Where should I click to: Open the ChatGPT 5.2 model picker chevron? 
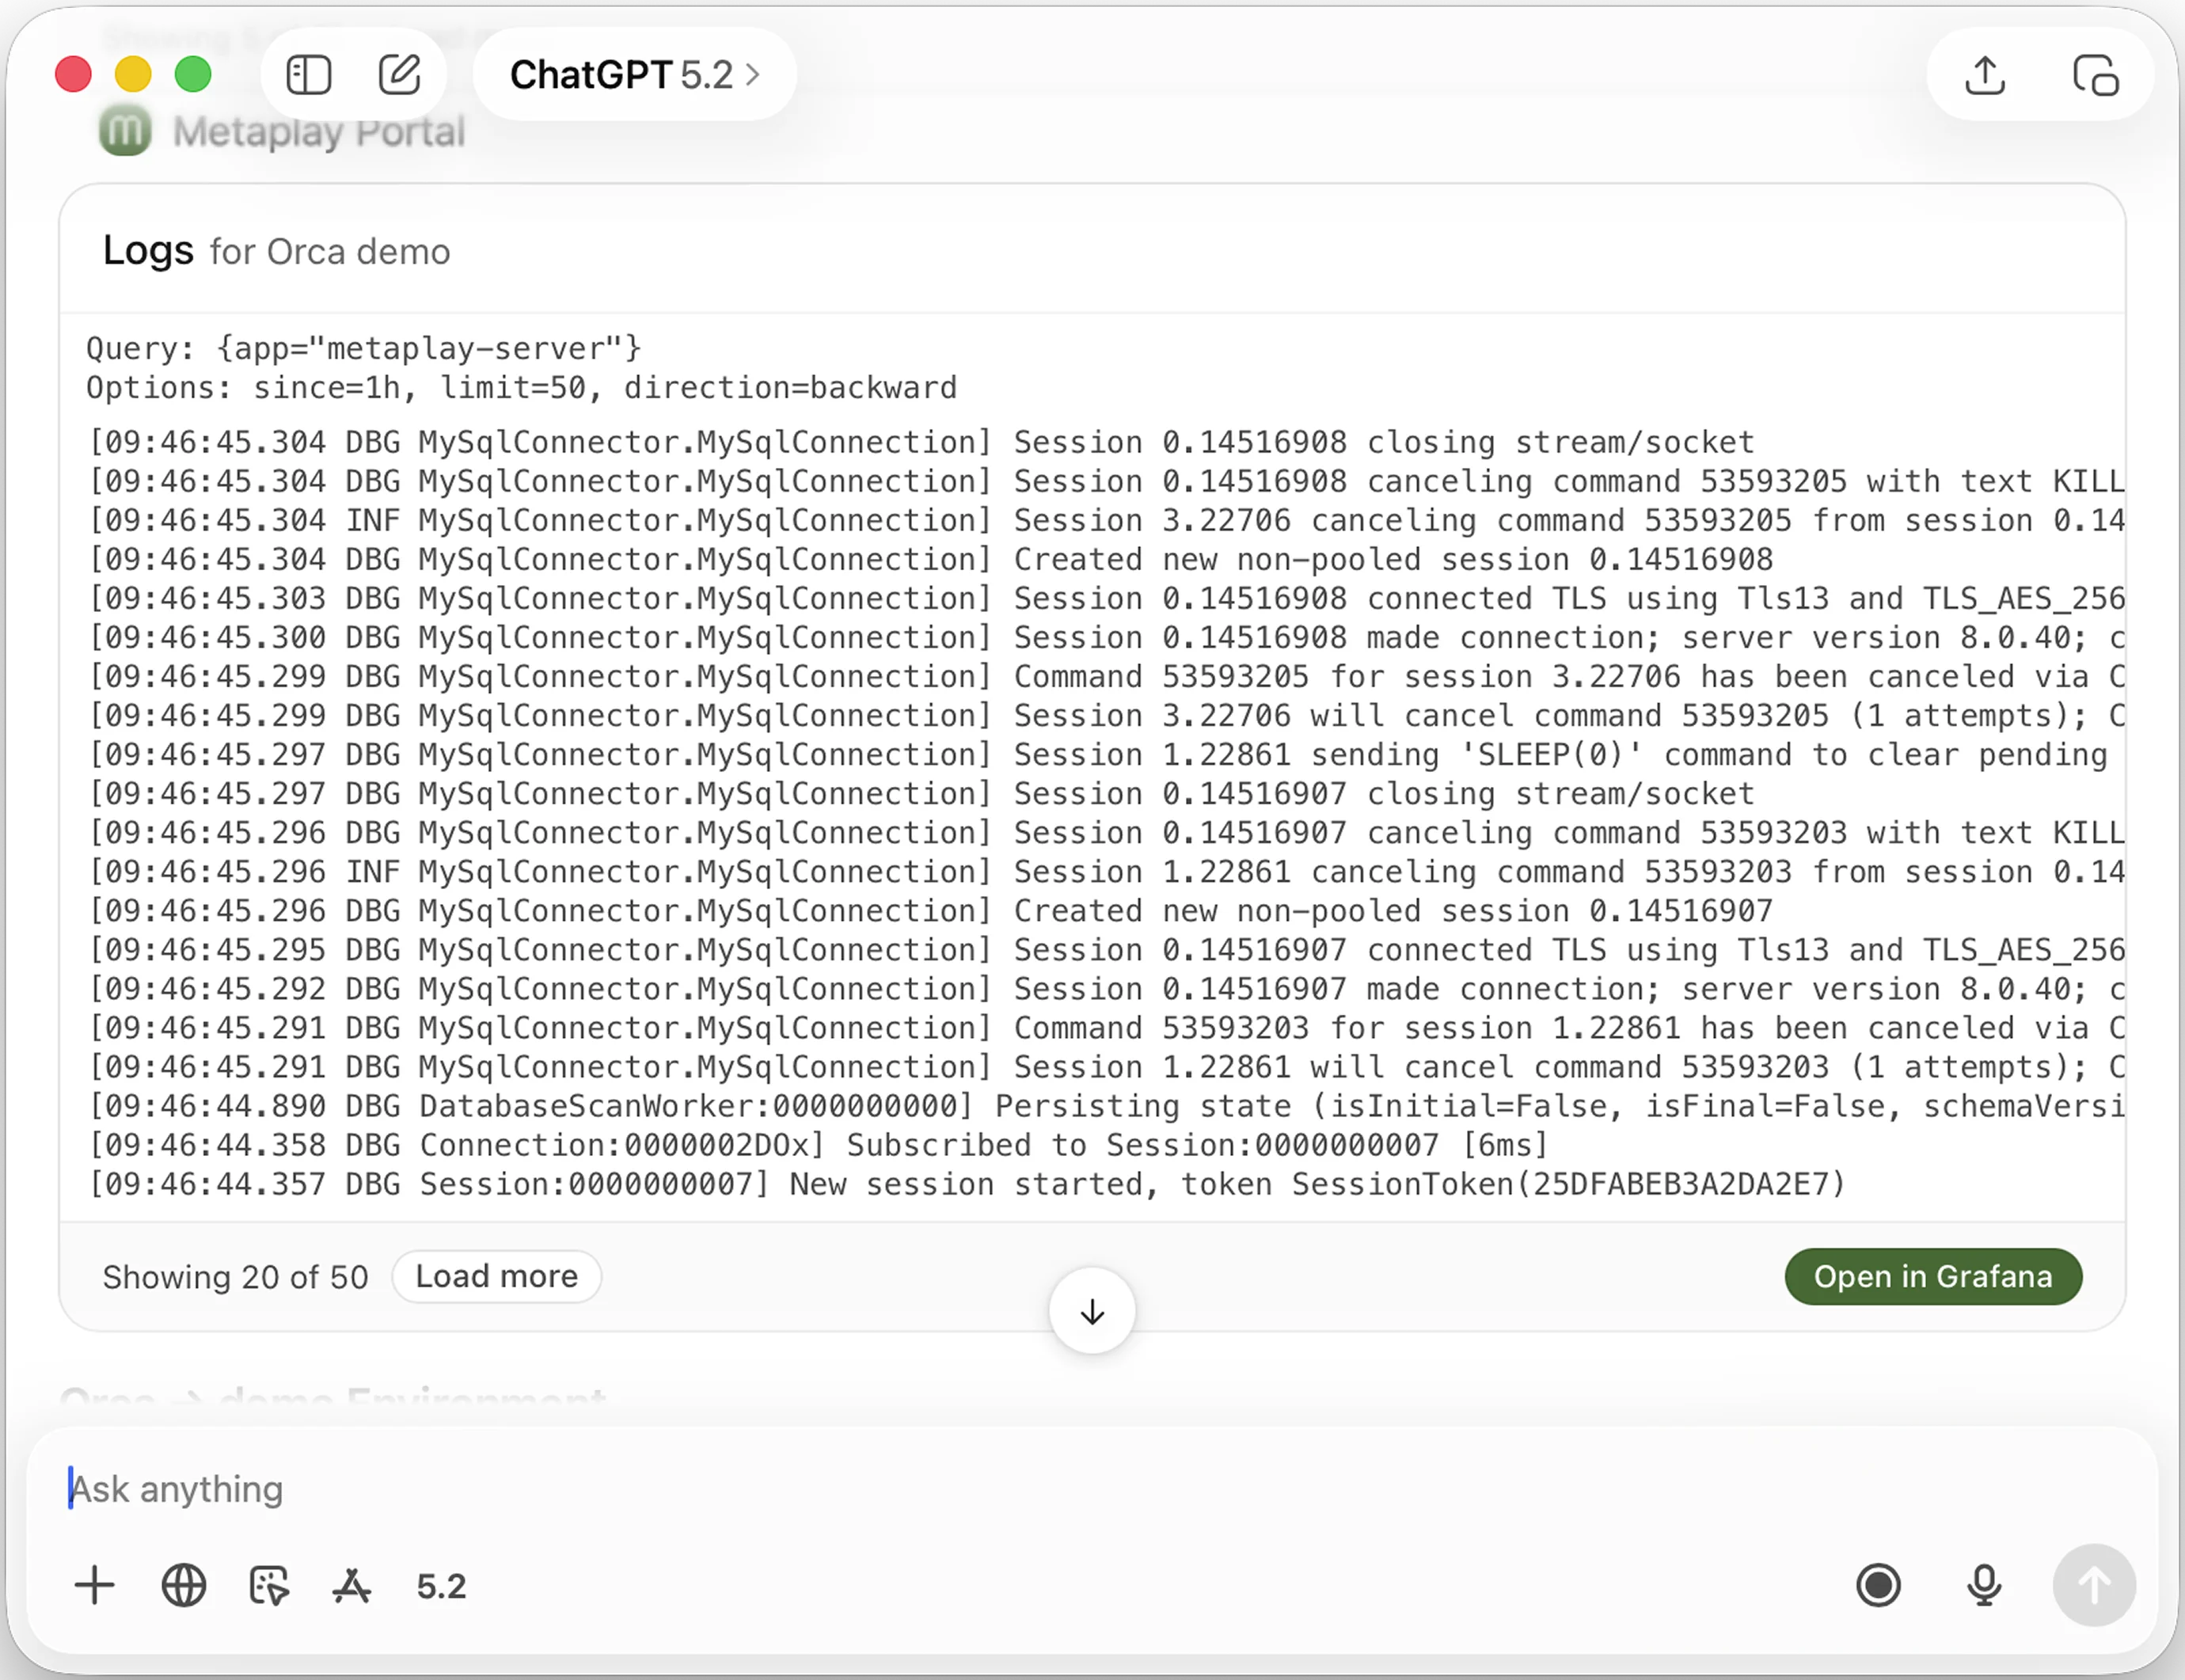click(753, 74)
